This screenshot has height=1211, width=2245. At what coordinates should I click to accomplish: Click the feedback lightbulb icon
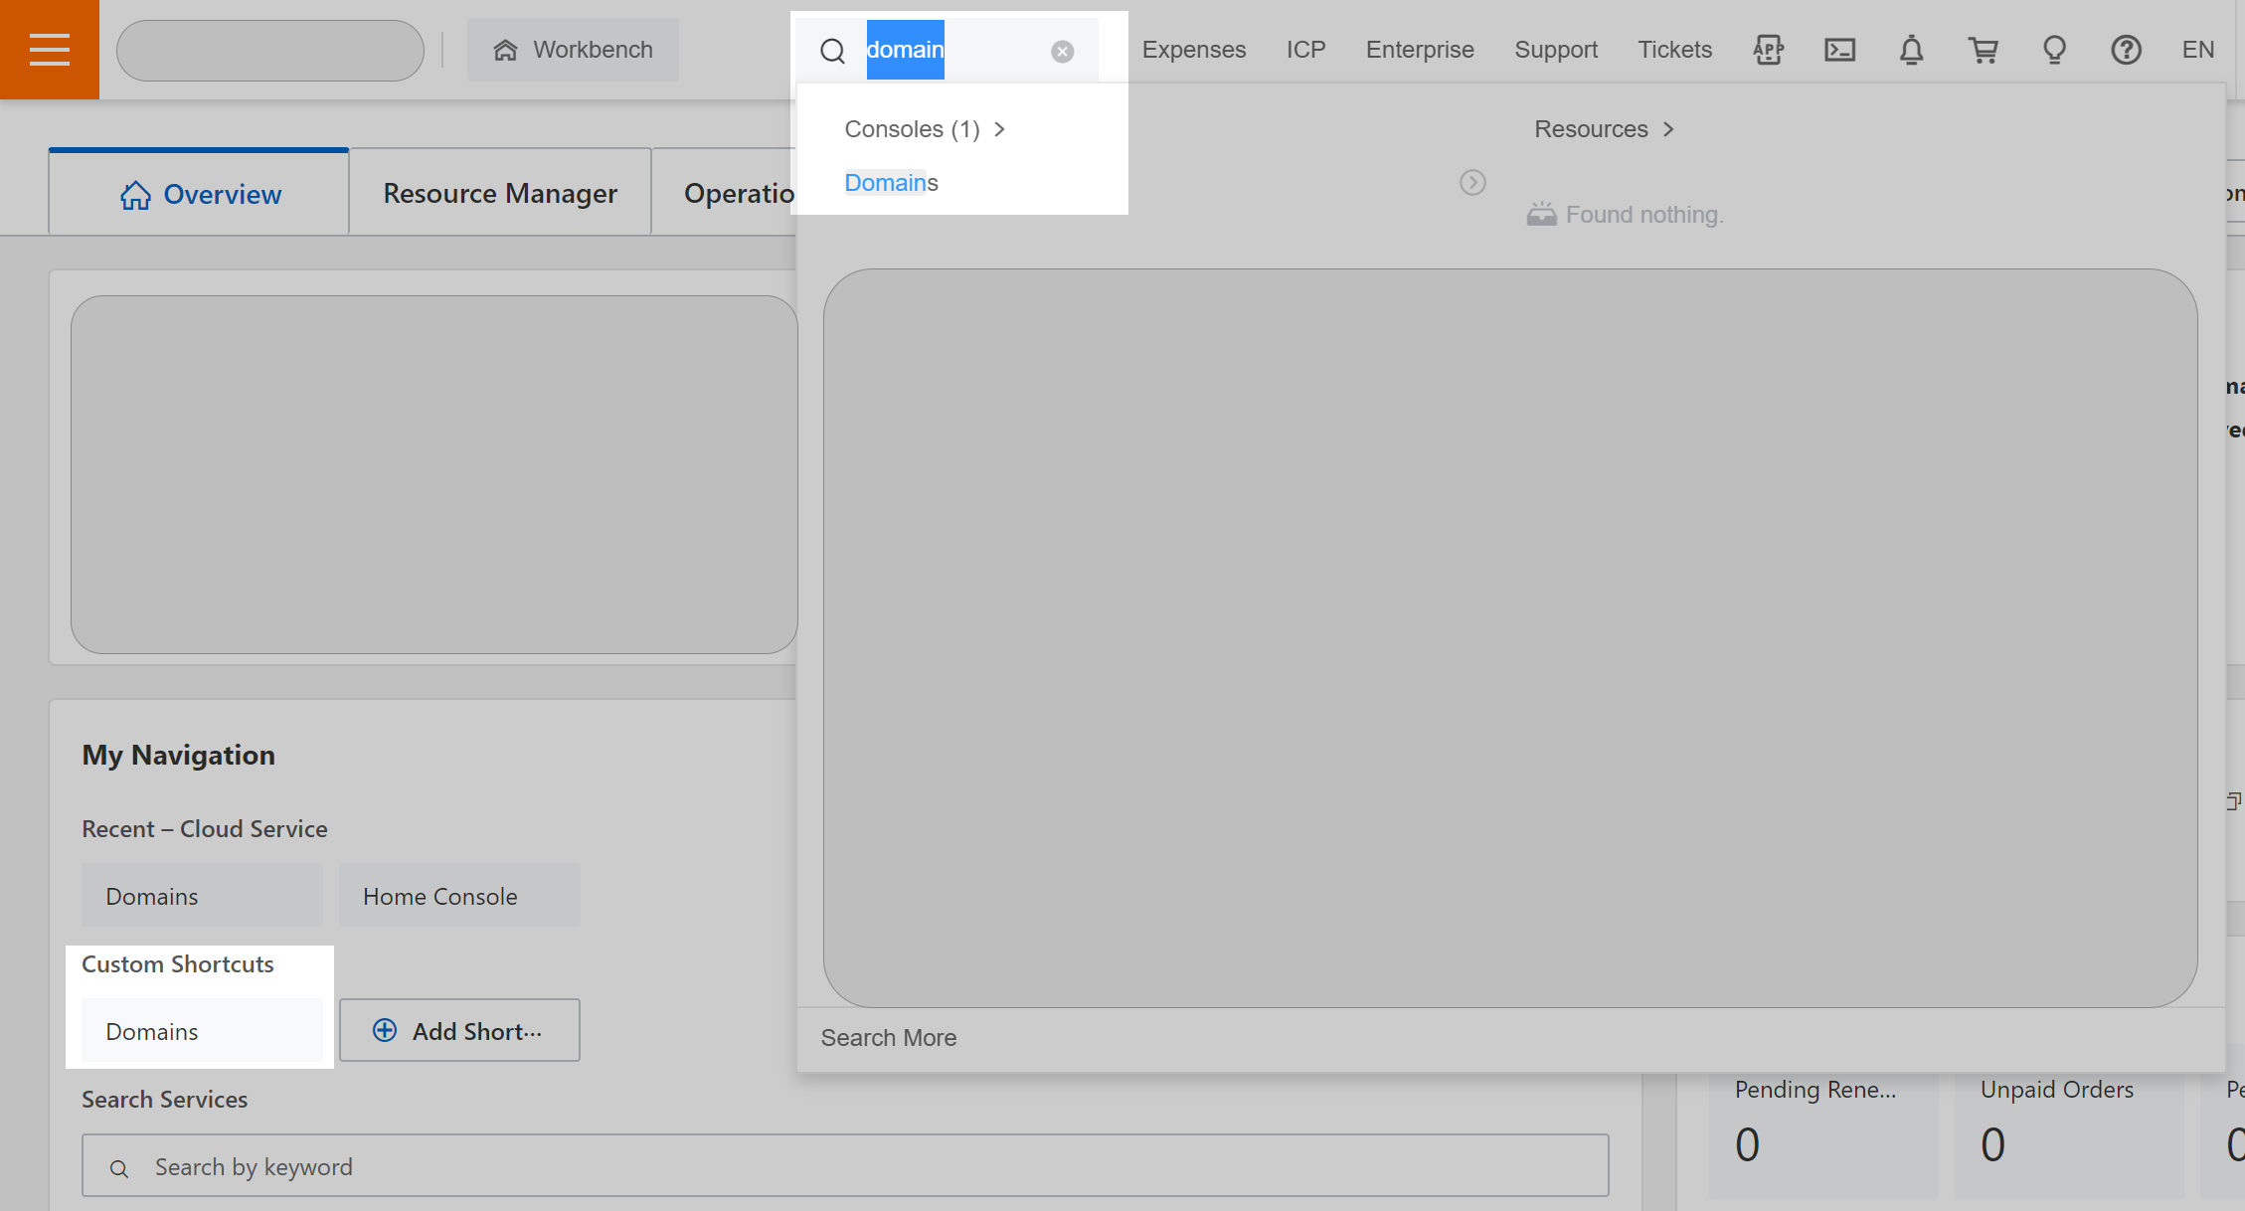(2054, 49)
